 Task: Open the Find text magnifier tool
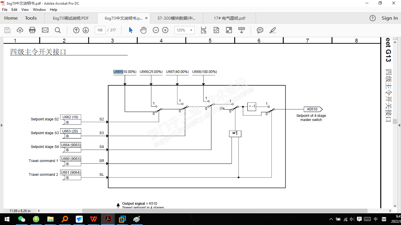(x=58, y=30)
